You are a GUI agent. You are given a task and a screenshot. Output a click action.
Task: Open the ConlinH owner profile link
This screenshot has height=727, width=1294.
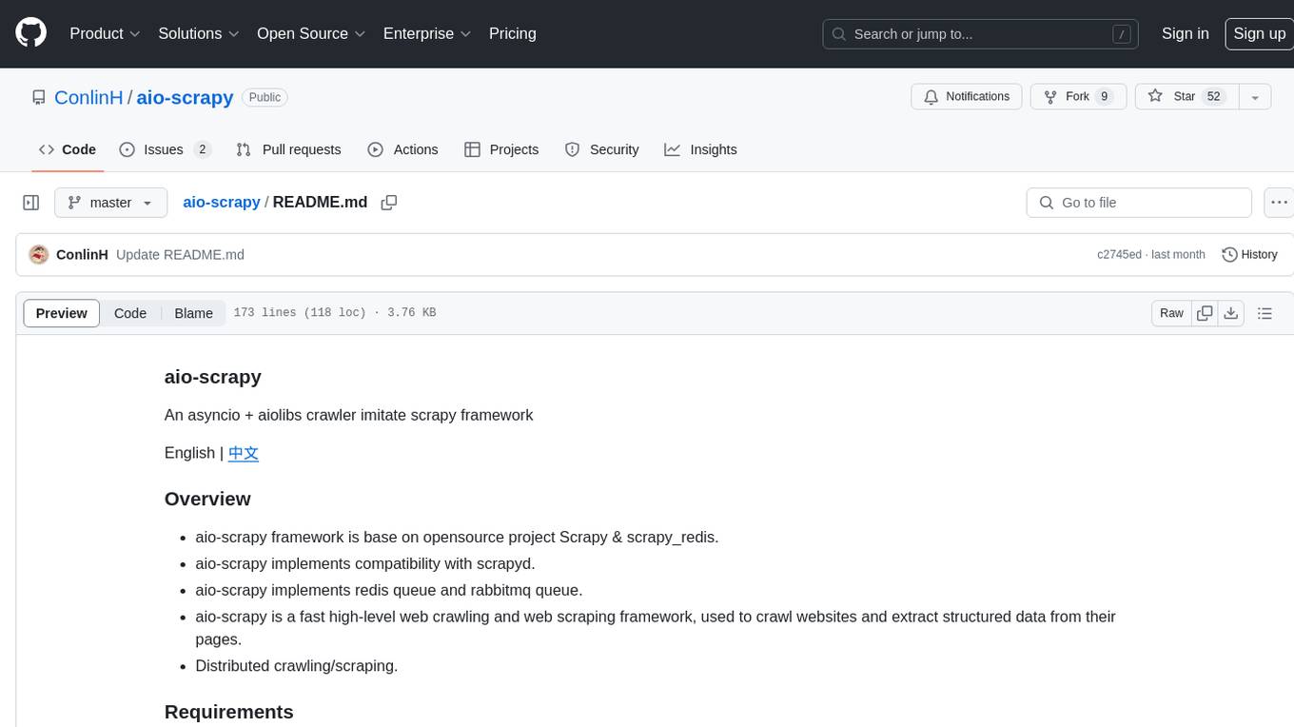pos(88,97)
